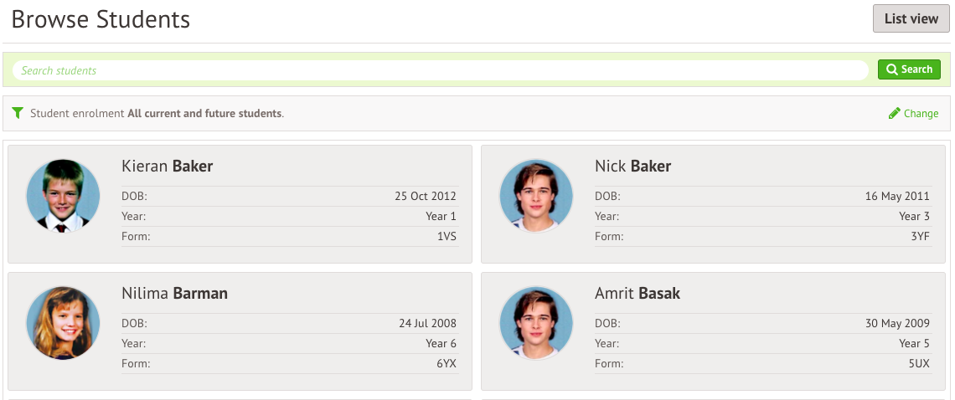The image size is (955, 400).
Task: Open the Amrit Basak name link
Action: pos(638,294)
